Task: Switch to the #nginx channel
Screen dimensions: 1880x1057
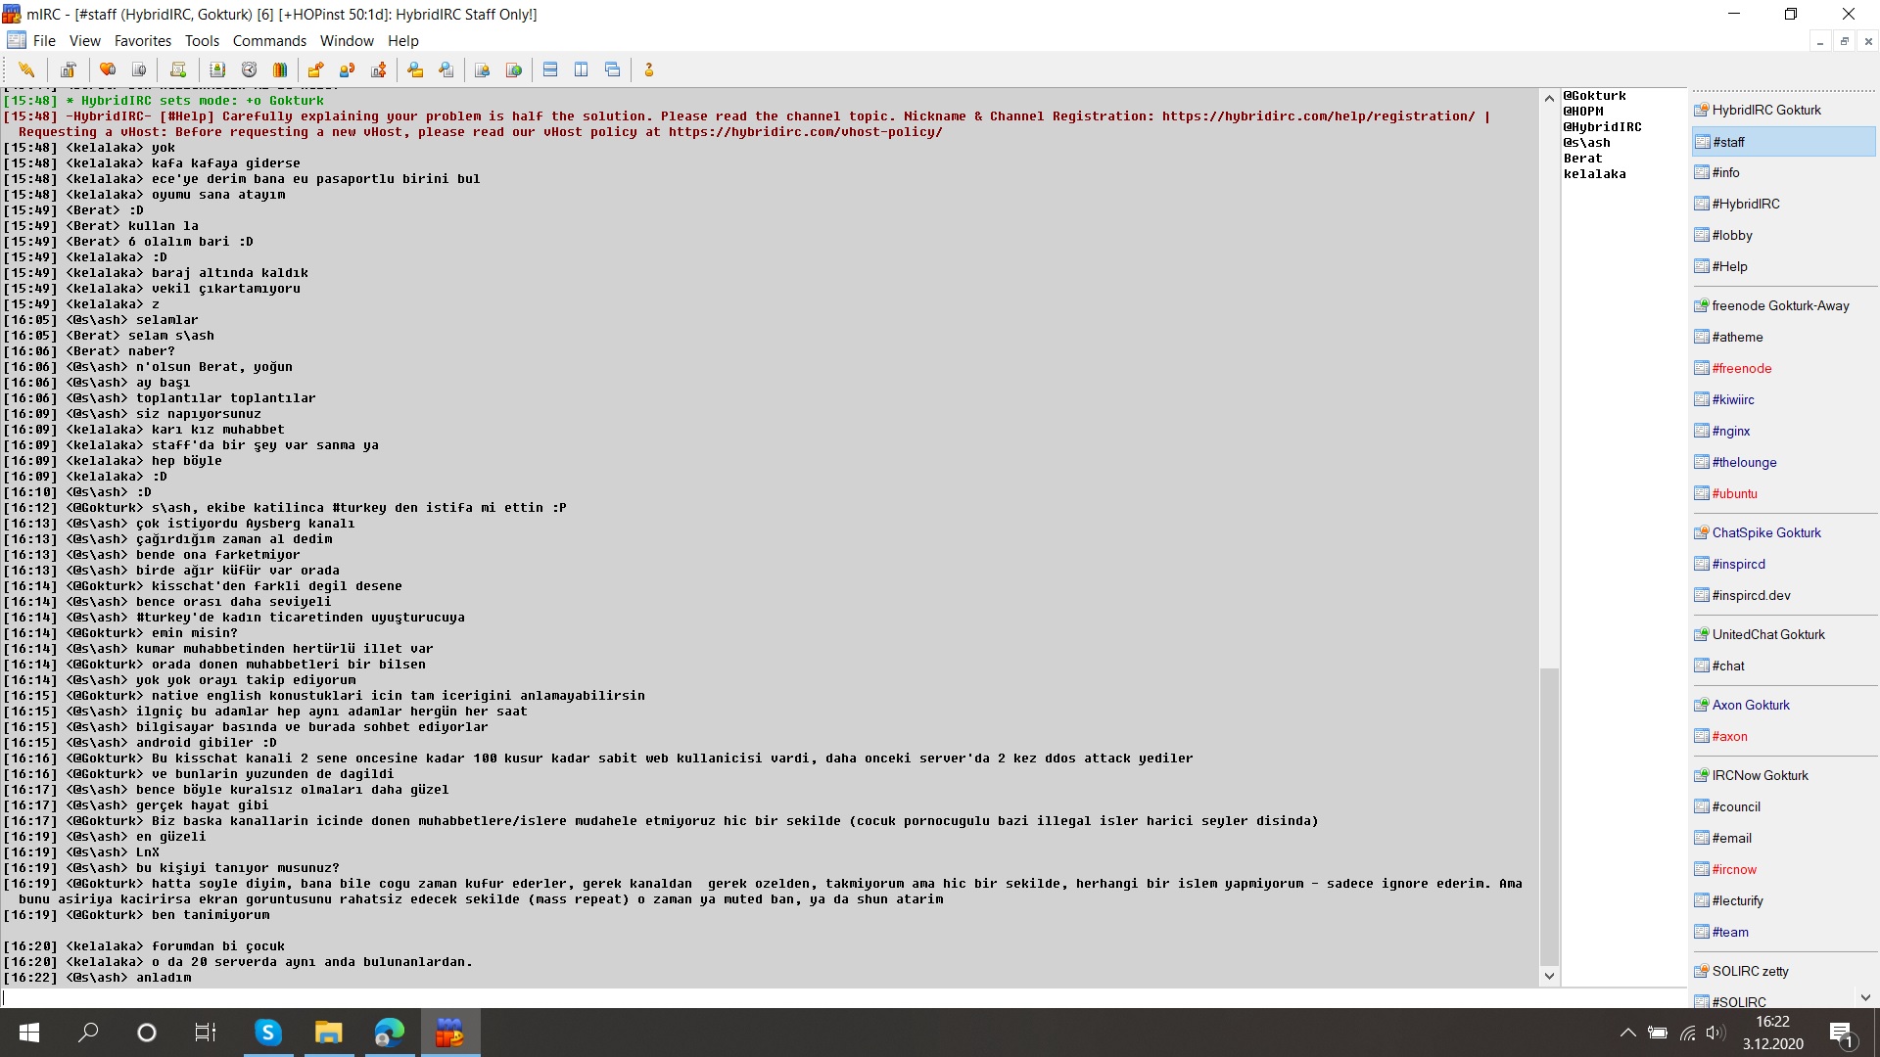Action: 1783,431
